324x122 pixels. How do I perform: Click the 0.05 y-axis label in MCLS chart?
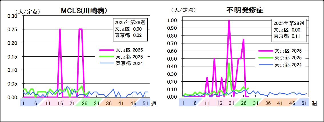point(13,84)
